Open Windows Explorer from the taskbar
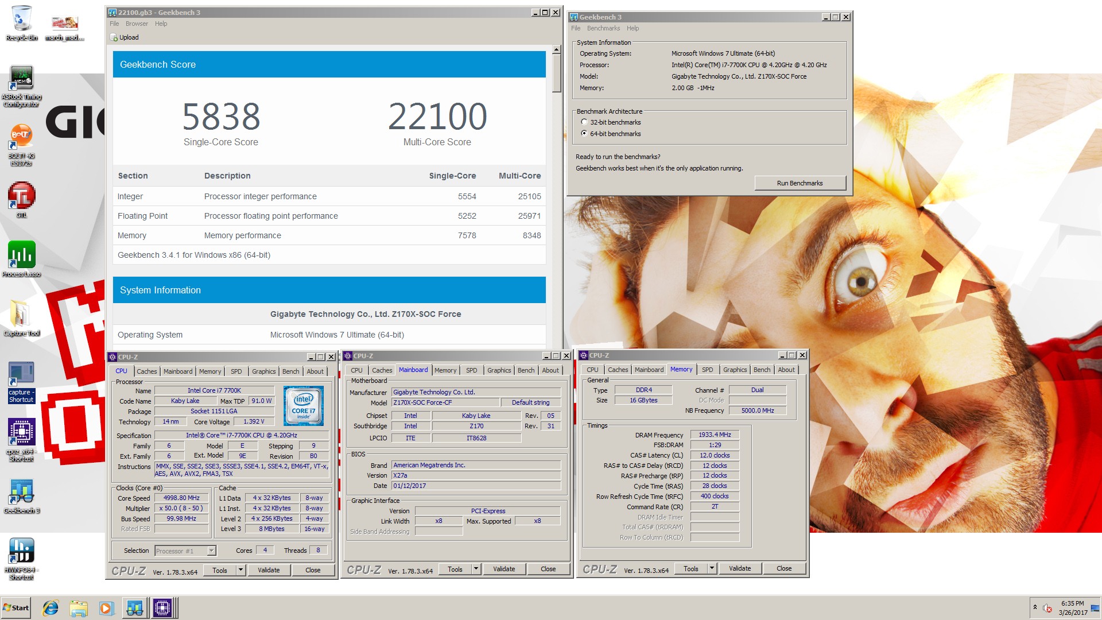 [x=79, y=608]
